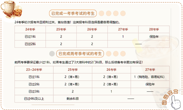Click first peach circle right of 已完成两考季 banner
Image resolution: width=183 pixels, height=110 pixels.
click(109, 54)
